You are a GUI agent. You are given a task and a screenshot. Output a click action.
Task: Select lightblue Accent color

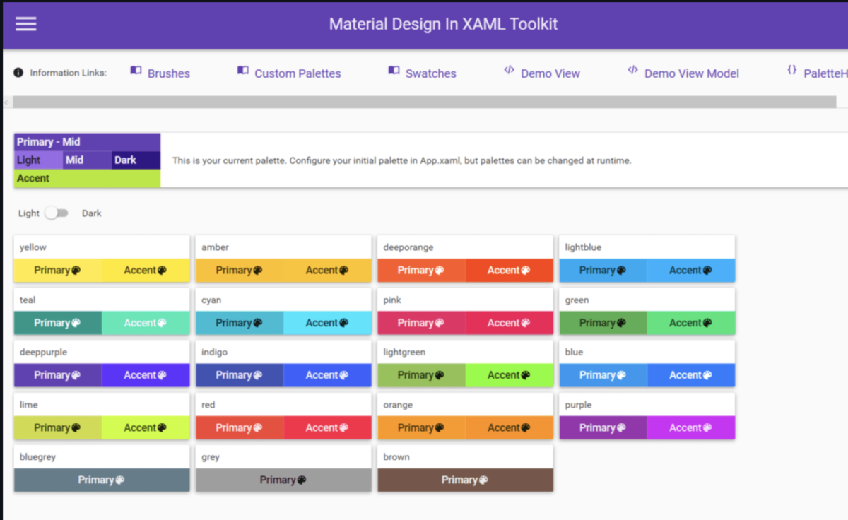pos(691,270)
